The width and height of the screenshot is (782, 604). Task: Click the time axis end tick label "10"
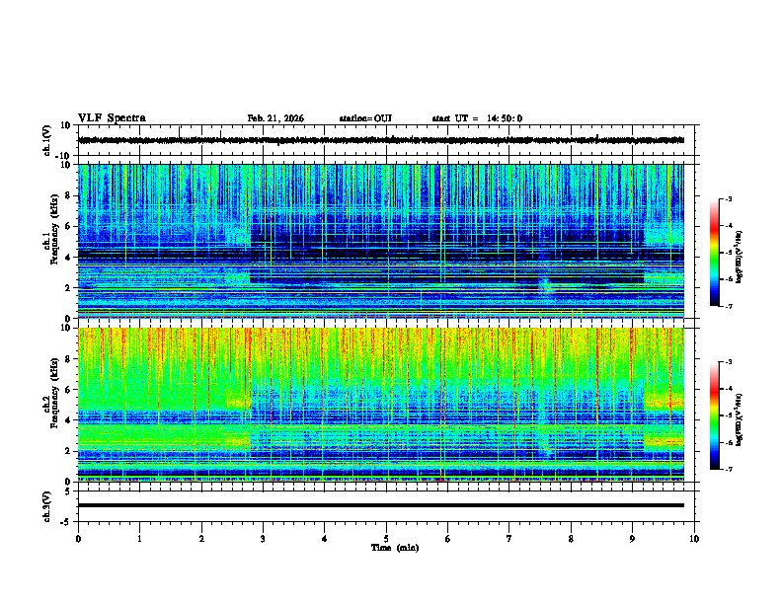(694, 539)
